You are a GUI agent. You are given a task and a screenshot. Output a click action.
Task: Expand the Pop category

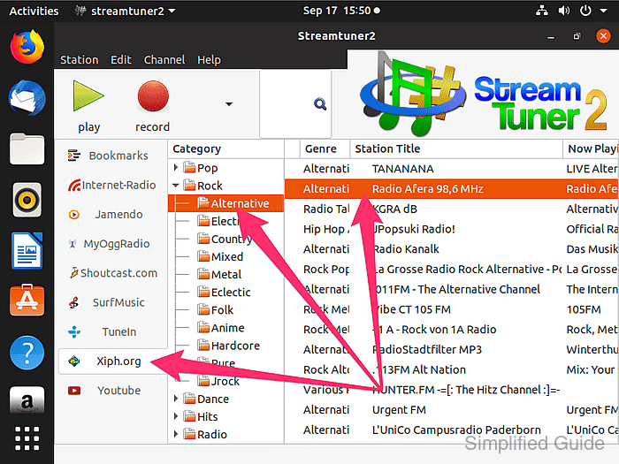click(176, 167)
